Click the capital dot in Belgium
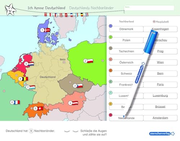This screenshot has width=180, height=141. pos(17,75)
